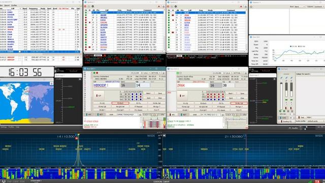325x183 pixels.
Task: Click the Clear button in New QSO 1
Action: [x=160, y=98]
